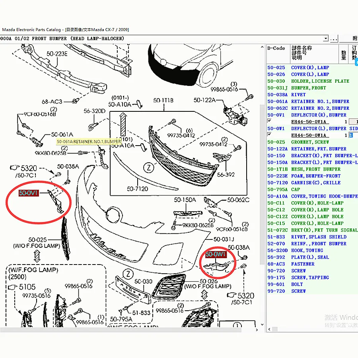Select 50-A10A COVER,TOWING HOOK row
The image size is (358, 358).
312,197
